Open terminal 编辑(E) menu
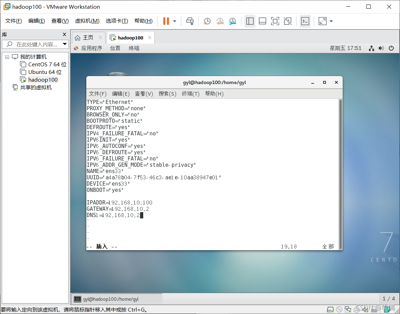Image resolution: width=400 pixels, height=314 pixels. [x=121, y=94]
